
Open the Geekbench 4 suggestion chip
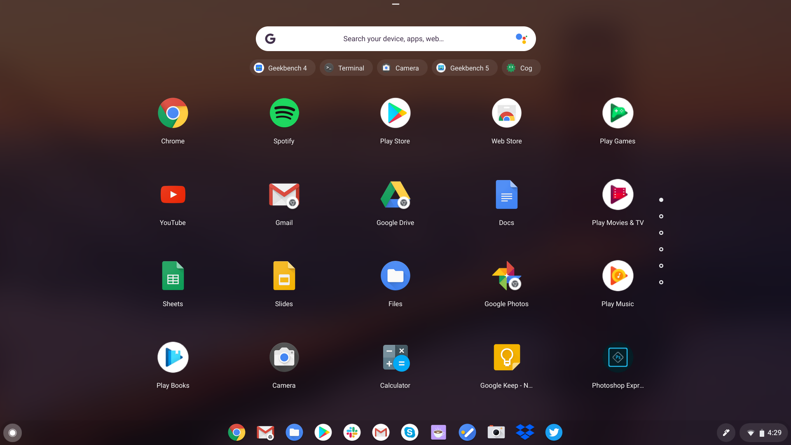282,68
